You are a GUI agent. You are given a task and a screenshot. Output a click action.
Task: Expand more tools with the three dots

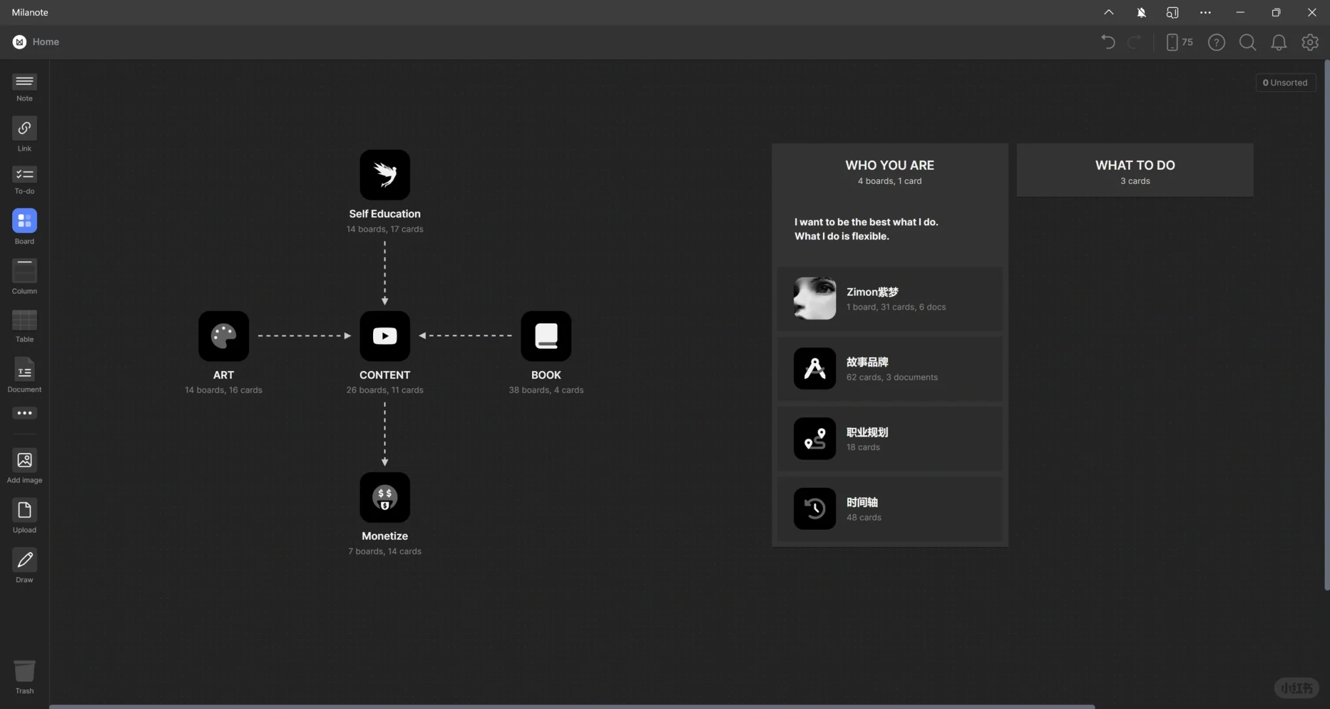pyautogui.click(x=24, y=413)
